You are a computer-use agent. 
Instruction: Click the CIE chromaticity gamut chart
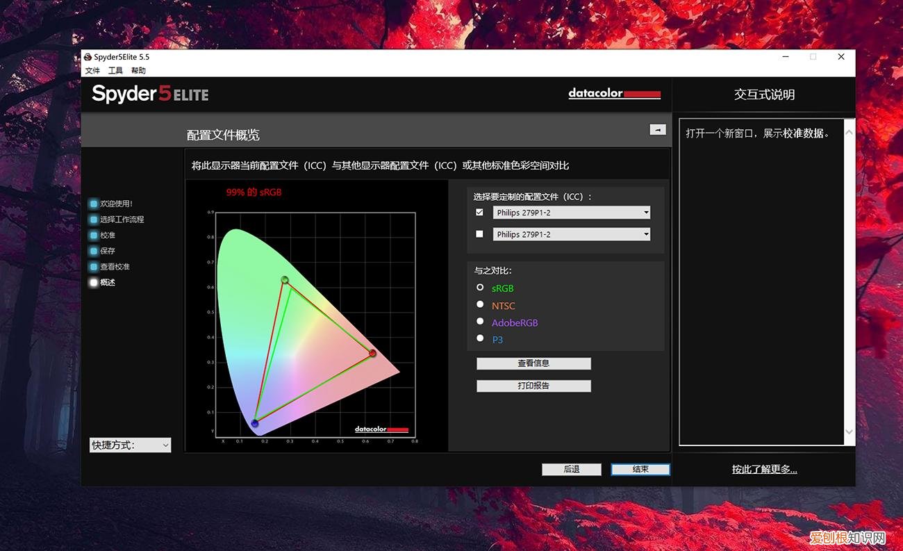315,324
